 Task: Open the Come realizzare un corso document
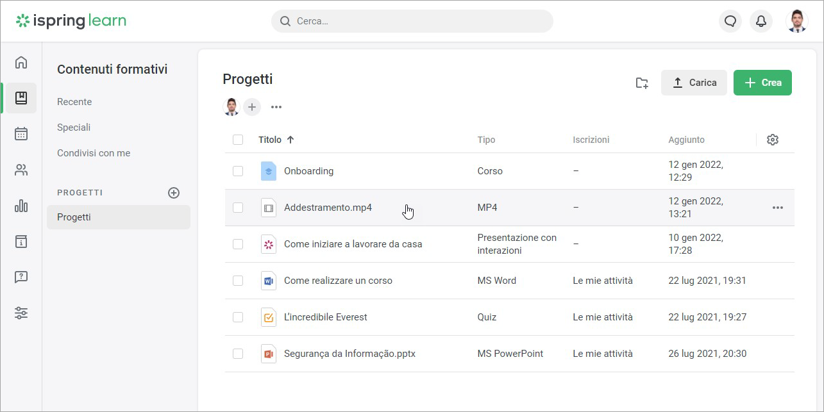[338, 281]
